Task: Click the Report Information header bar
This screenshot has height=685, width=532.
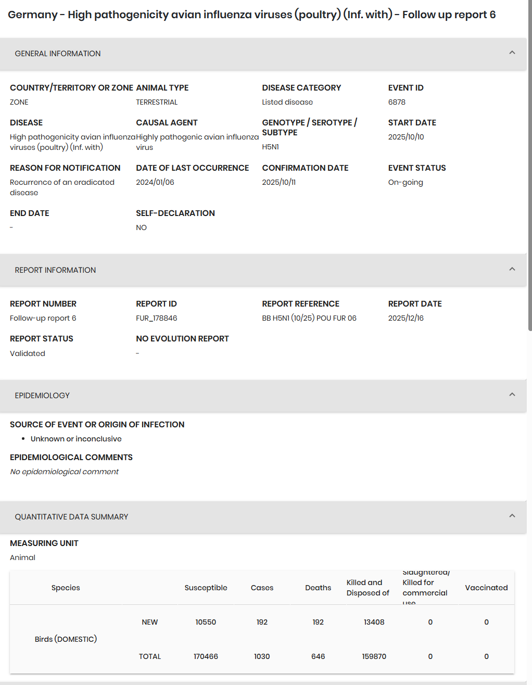Action: point(263,270)
